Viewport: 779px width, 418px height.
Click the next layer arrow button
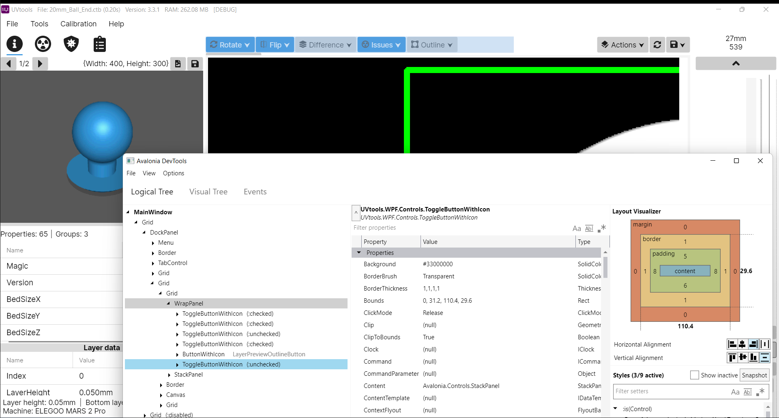[40, 63]
